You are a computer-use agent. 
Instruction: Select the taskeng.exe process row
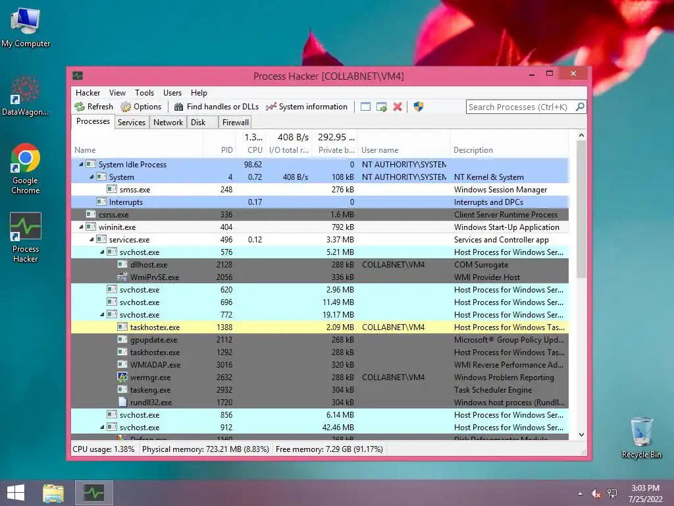click(x=320, y=389)
